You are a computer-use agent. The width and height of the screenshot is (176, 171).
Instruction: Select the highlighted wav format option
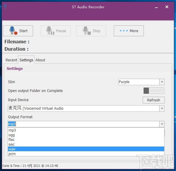tap(86, 149)
